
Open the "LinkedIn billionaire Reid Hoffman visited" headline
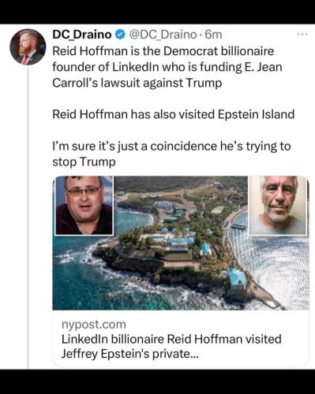pyautogui.click(x=171, y=339)
